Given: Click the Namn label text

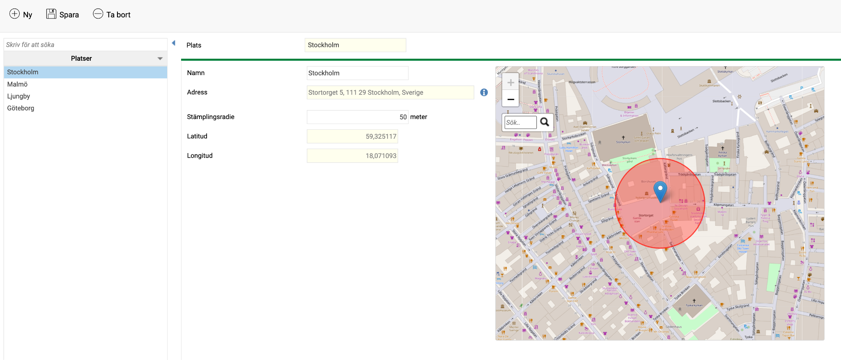Looking at the screenshot, I should (x=195, y=73).
